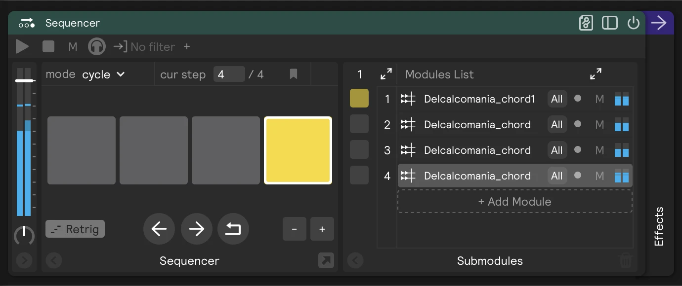This screenshot has height=286, width=682.
Task: Toggle the side panel layout icon
Action: [x=610, y=23]
